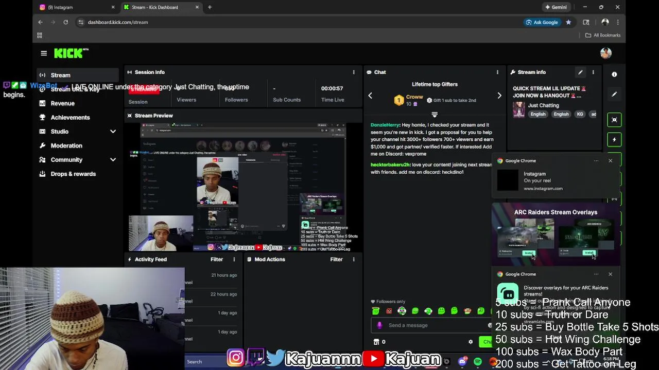Open more options on Streamlabs overlays notification

[596, 274]
